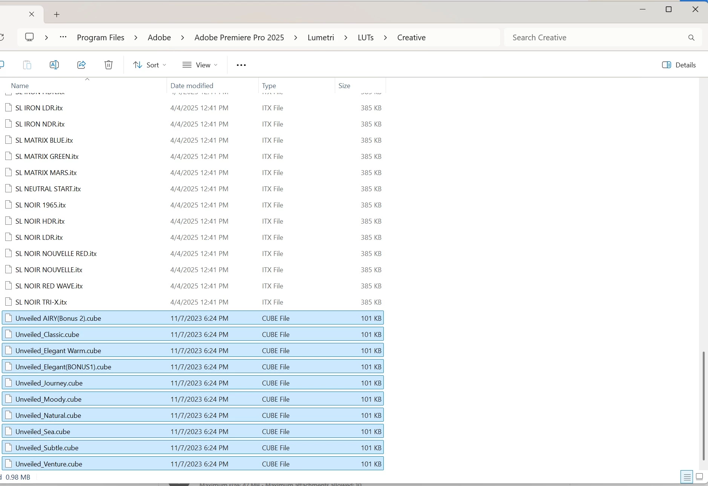Select Unveiled_Subtle.cube file
The height and width of the screenshot is (486, 708).
(193, 448)
